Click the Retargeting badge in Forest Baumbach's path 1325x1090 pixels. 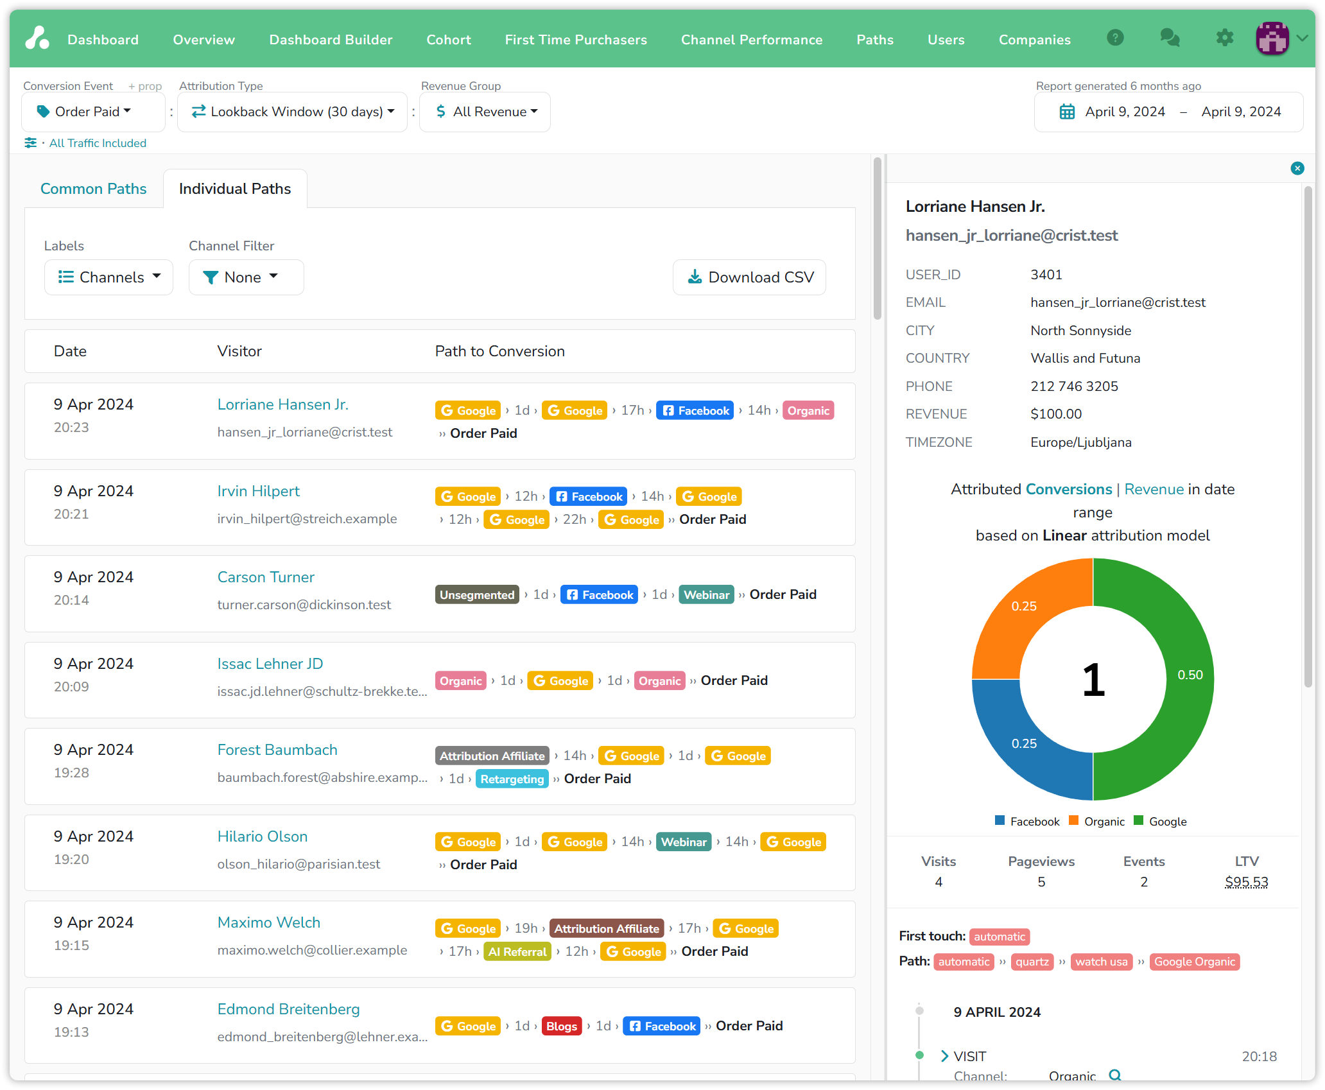[x=512, y=779]
